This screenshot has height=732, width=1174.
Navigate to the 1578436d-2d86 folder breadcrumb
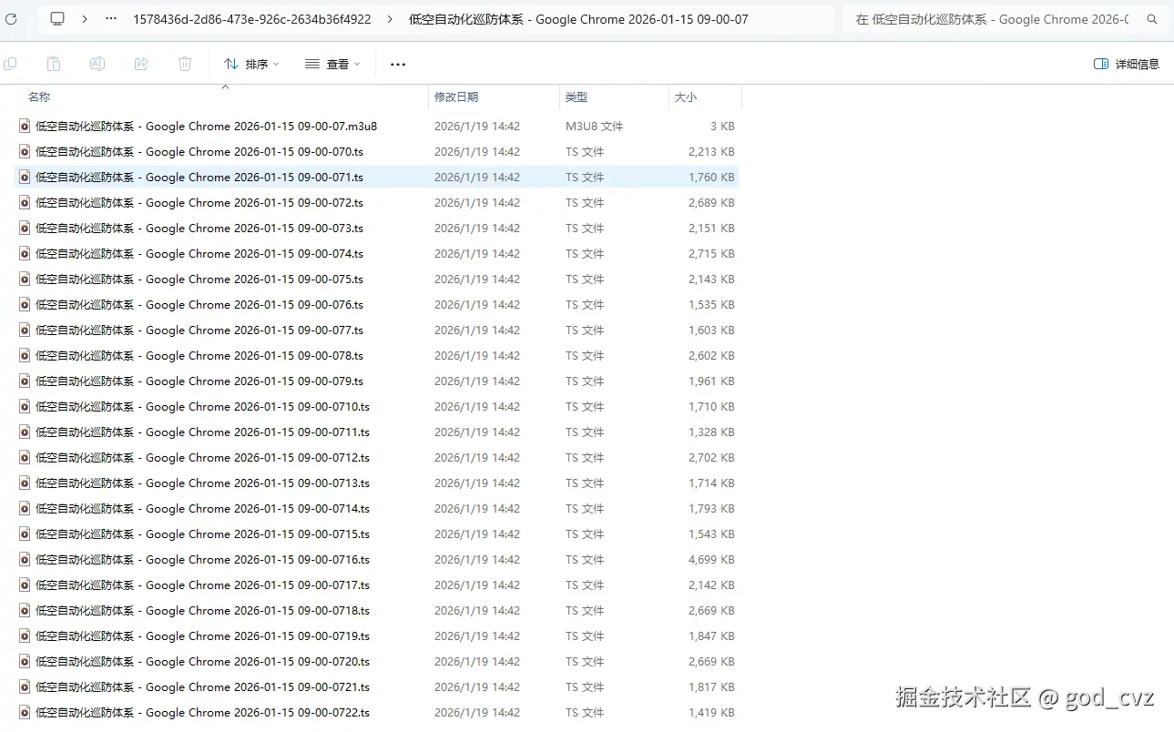[x=252, y=18]
